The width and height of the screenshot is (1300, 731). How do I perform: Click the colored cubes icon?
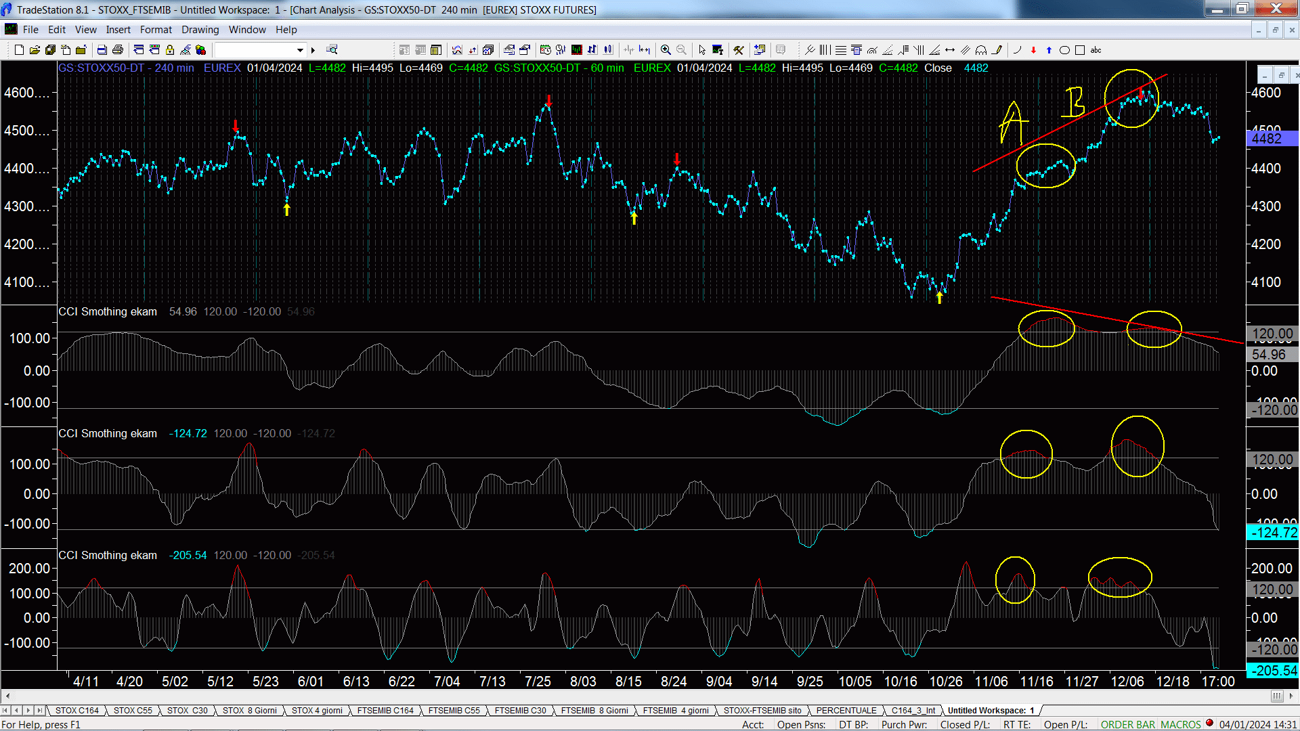tap(200, 49)
